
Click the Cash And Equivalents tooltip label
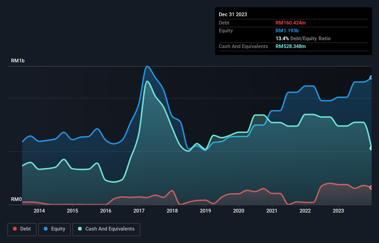click(243, 46)
